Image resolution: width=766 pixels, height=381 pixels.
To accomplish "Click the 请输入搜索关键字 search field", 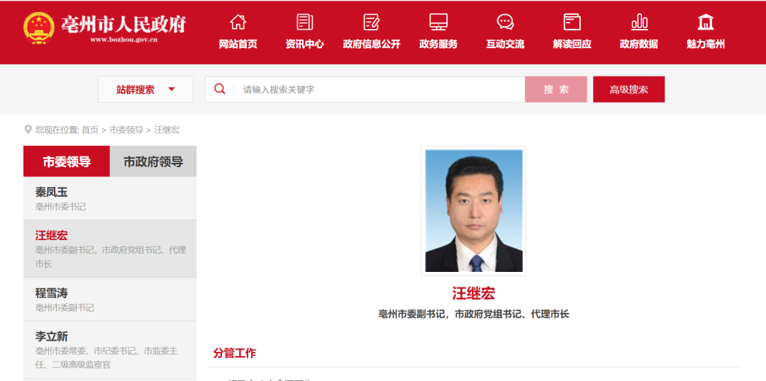I will (365, 89).
